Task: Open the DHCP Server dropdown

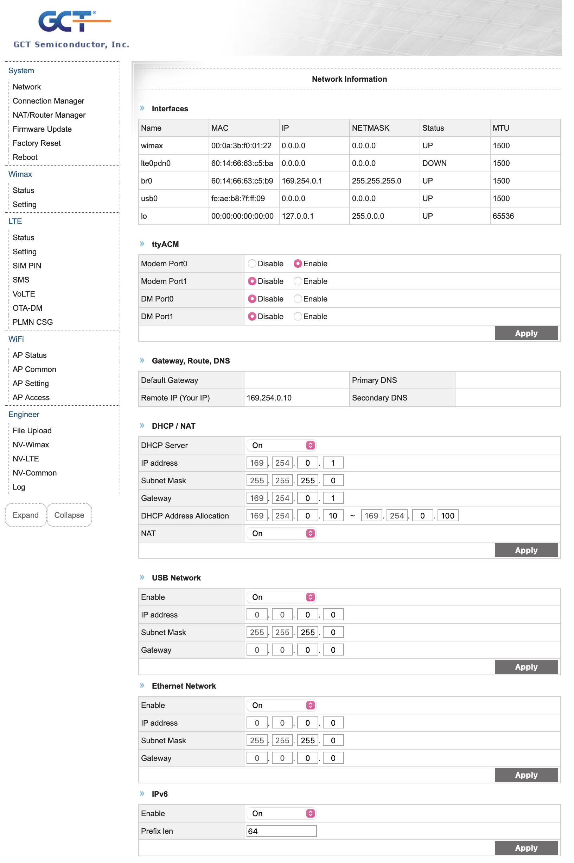Action: (x=281, y=446)
